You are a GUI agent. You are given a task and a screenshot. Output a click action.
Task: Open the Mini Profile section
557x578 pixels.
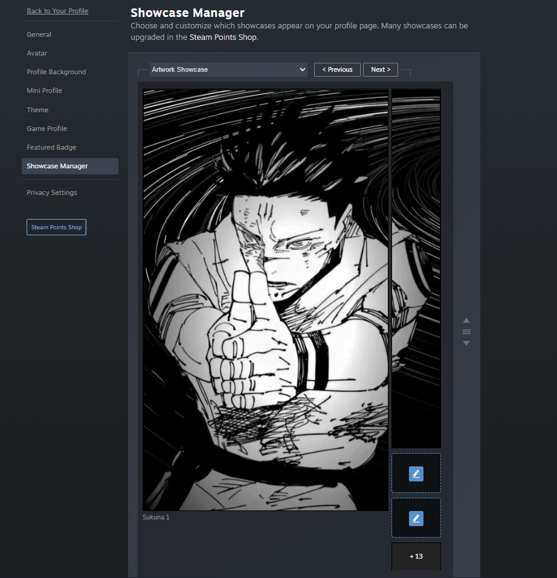pos(44,91)
